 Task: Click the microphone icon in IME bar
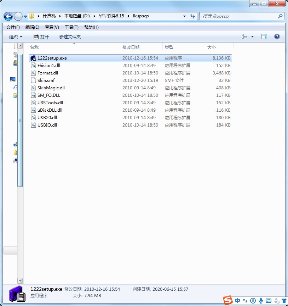(x=260, y=301)
